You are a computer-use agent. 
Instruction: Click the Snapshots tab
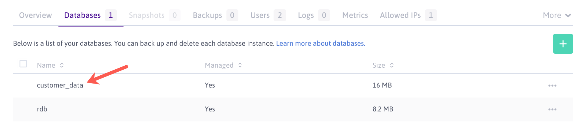(154, 15)
